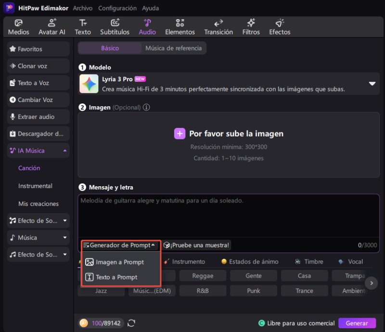Select the Casa genre tag
Viewport: 385px width, 332px height.
pyautogui.click(x=304, y=276)
